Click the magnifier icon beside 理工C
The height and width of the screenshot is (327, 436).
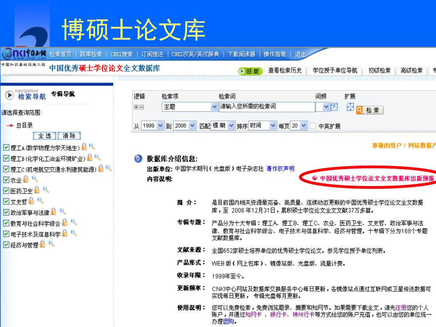pos(109,168)
